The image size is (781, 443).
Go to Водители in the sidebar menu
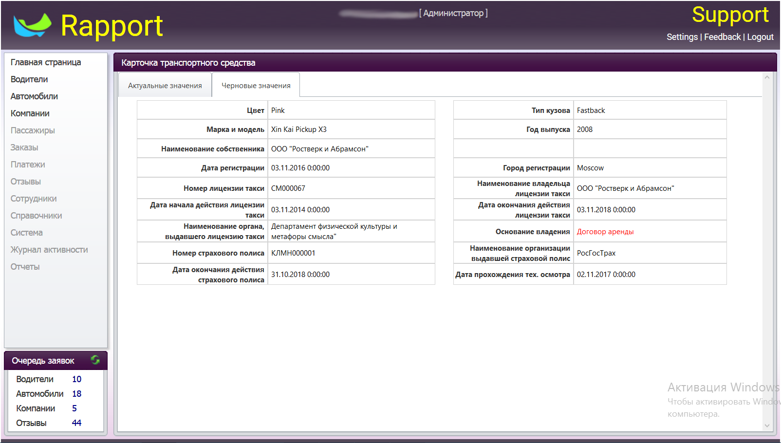pos(29,79)
